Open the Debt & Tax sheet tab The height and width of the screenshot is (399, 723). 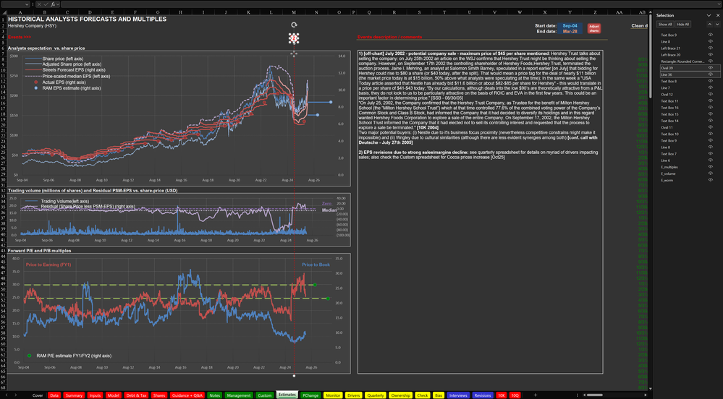pyautogui.click(x=136, y=395)
